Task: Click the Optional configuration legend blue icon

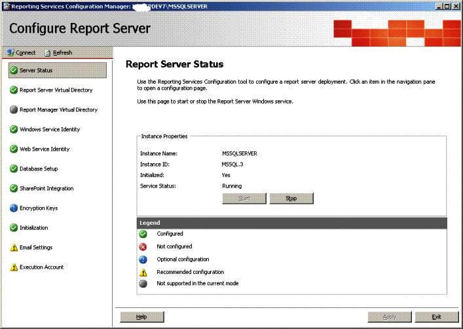Action: tap(143, 260)
